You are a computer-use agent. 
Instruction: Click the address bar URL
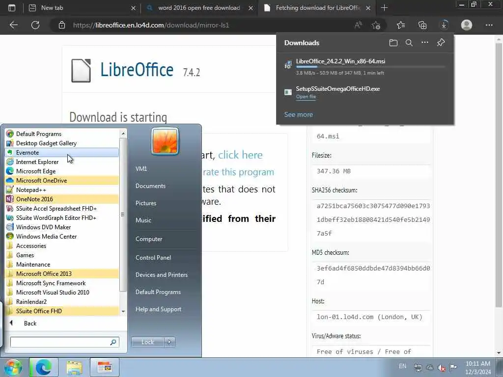coord(151,25)
